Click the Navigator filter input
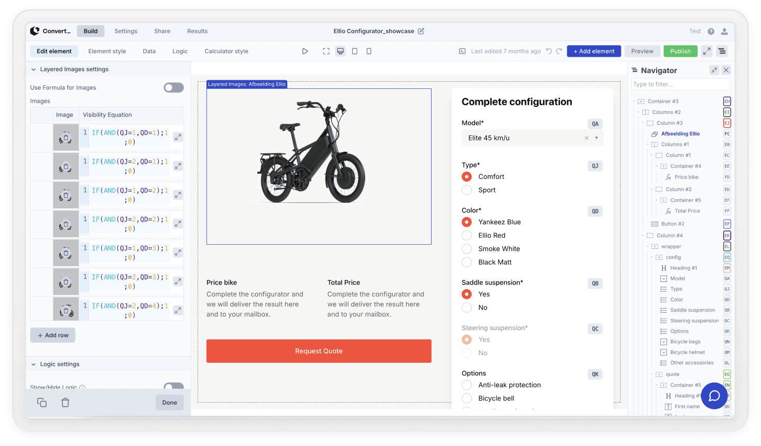761x446 pixels. click(681, 84)
